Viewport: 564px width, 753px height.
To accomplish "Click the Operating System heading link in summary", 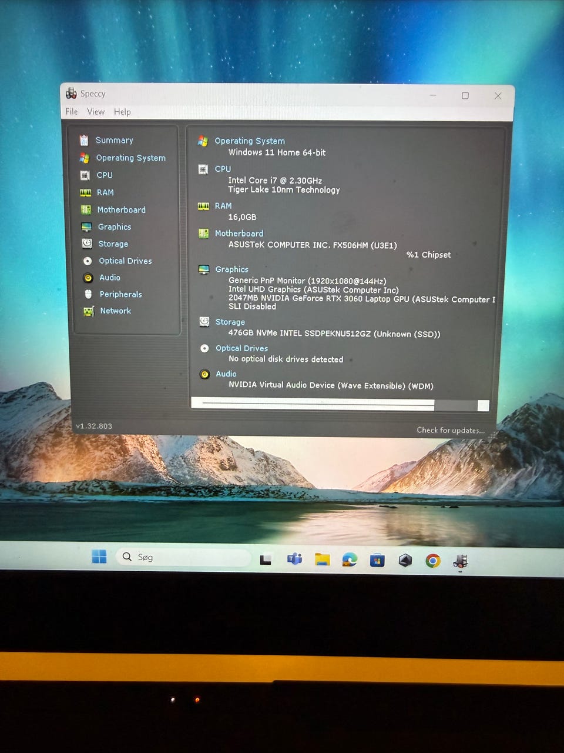I will (250, 141).
